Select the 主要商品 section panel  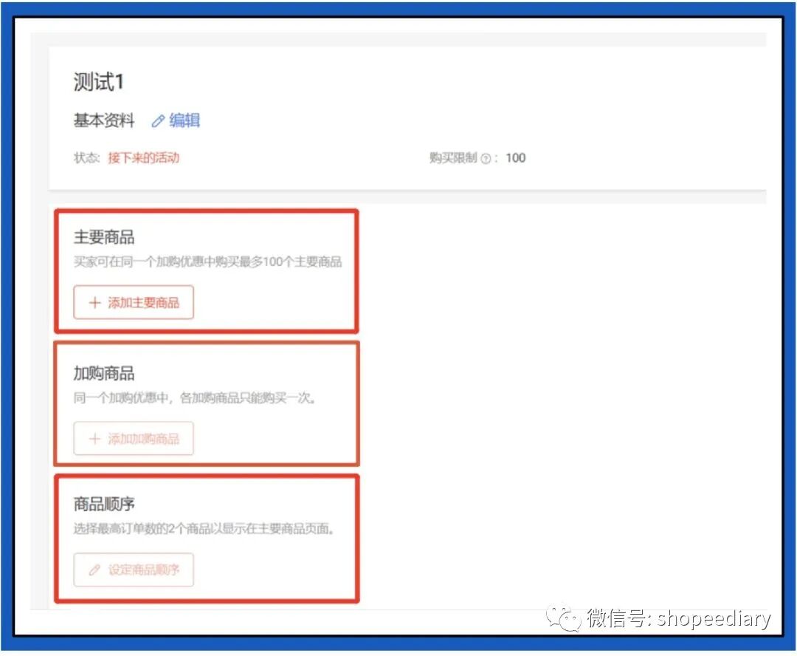tap(207, 271)
